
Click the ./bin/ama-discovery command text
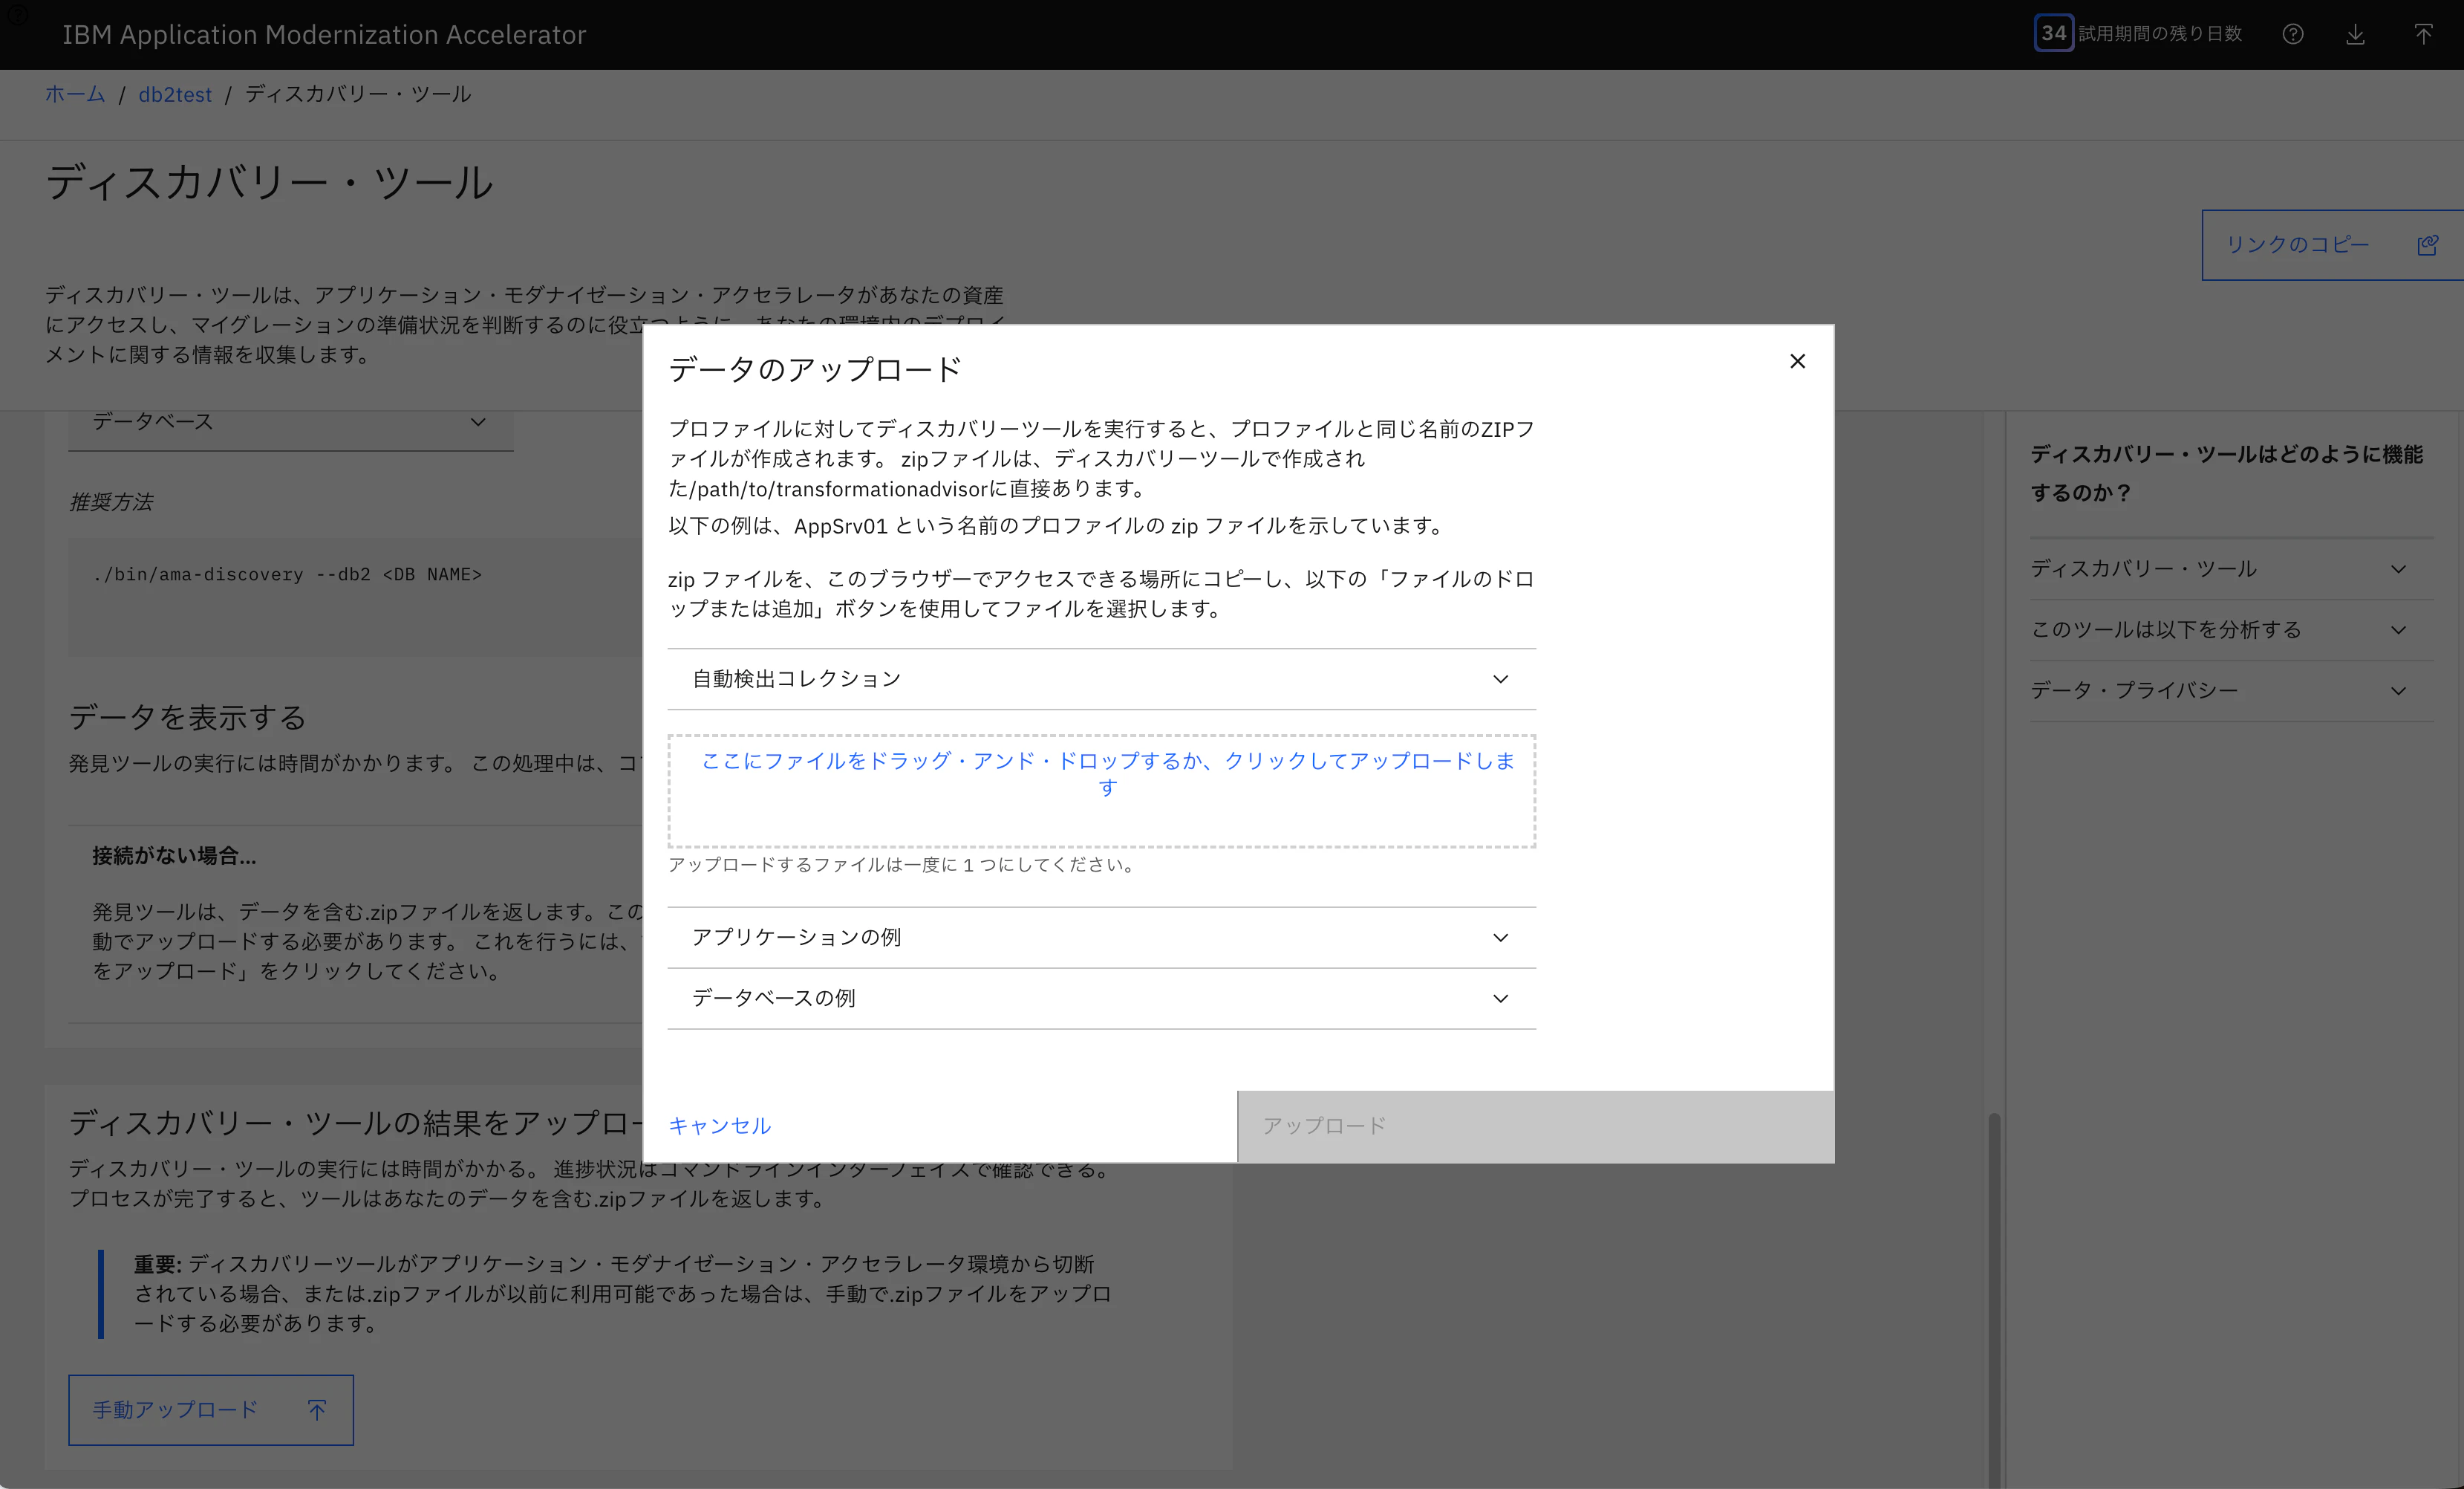[287, 574]
